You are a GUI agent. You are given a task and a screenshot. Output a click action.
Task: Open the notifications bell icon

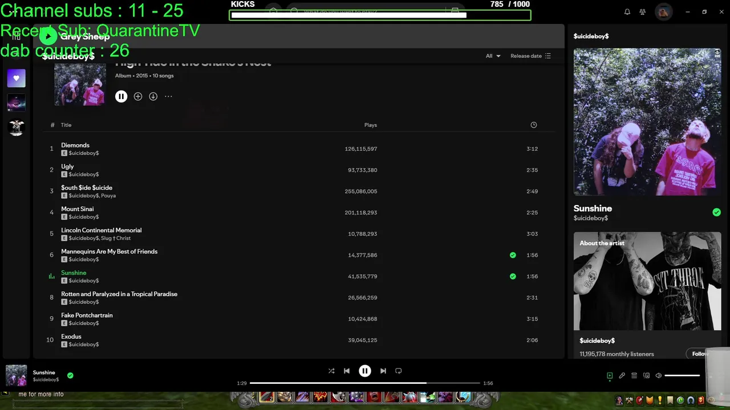point(627,11)
